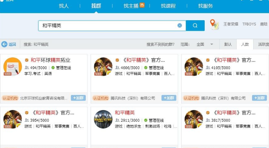Viewport: 269px width, 148px height.
Task: Click 搜索: 和平精英 breadcrumb text
Action: pyautogui.click(x=36, y=44)
